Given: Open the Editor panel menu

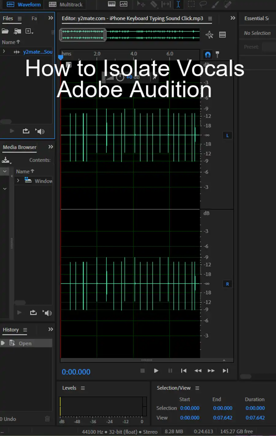Looking at the screenshot, I should coord(210,19).
